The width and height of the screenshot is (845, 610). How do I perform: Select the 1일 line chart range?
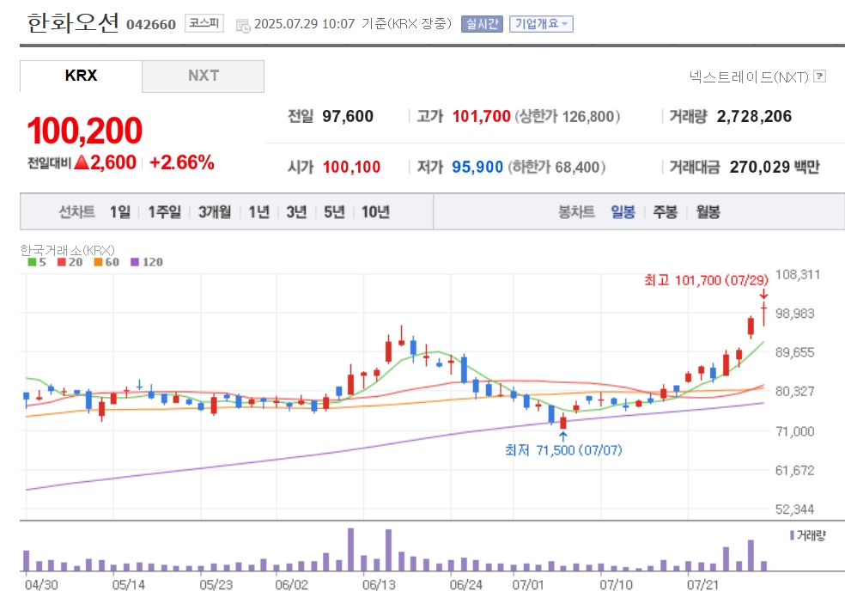(120, 212)
